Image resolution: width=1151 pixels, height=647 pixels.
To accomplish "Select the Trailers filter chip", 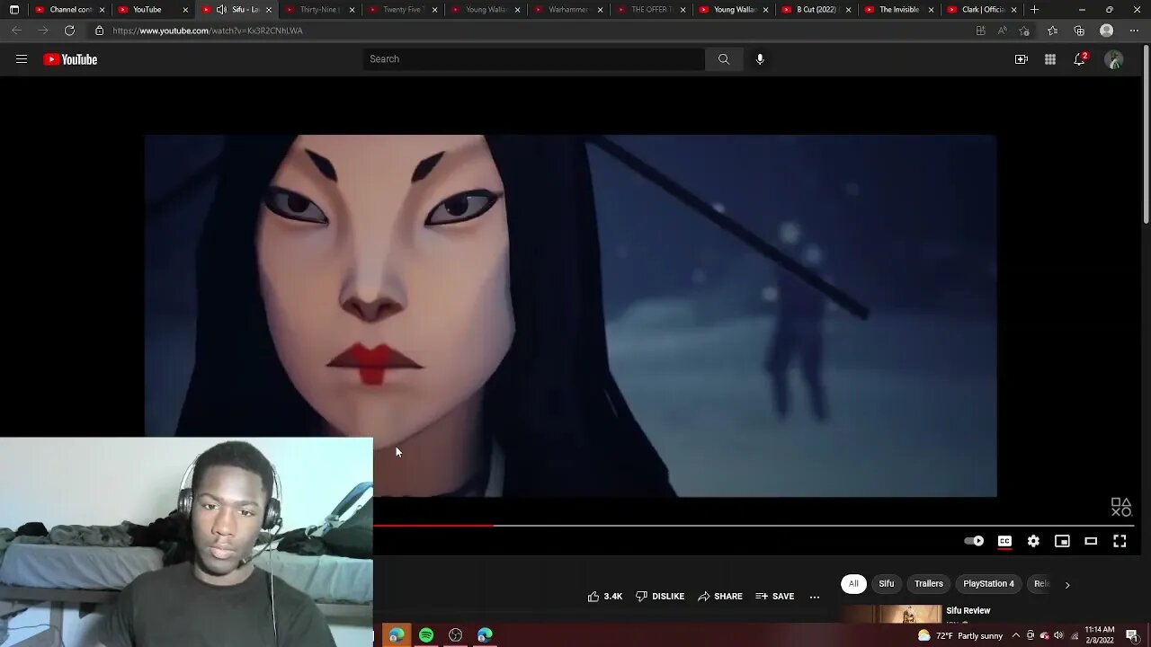I will click(929, 584).
